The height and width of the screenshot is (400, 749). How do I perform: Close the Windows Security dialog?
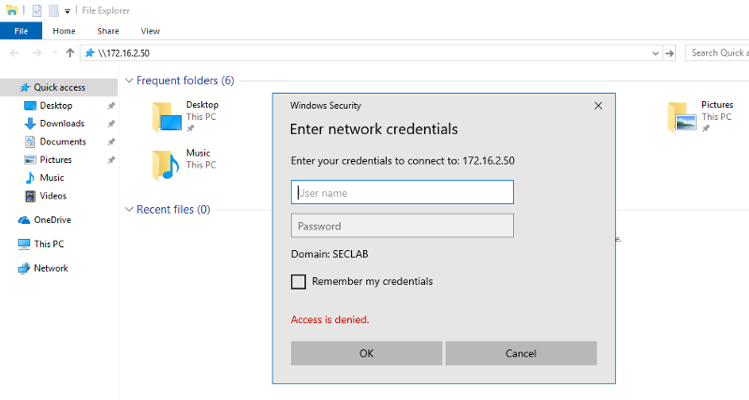[x=598, y=106]
